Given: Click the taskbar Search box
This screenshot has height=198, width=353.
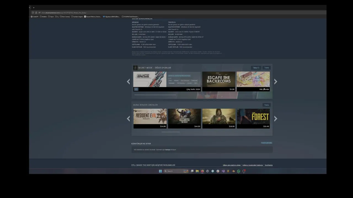Looking at the screenshot, I should click(x=176, y=171).
